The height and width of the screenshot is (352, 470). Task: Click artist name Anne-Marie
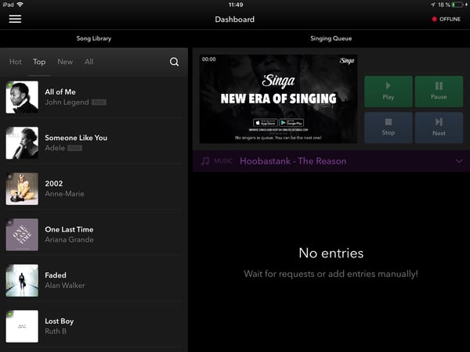64,194
